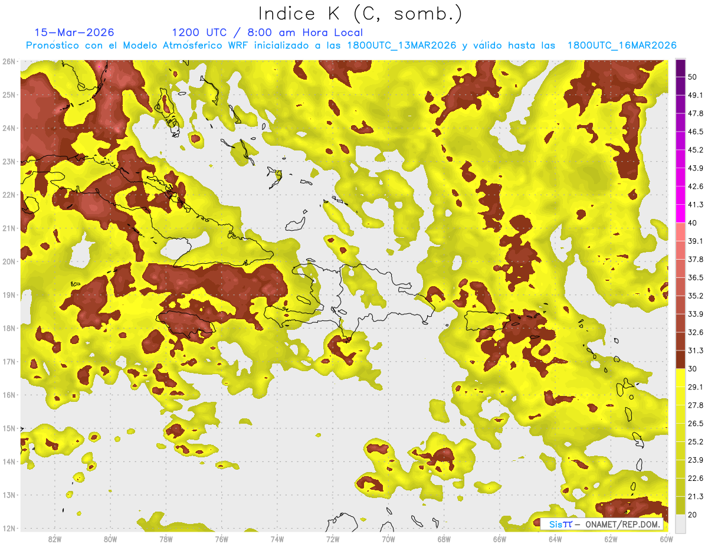The width and height of the screenshot is (708, 547).
Task: Select the colorbar value "43.9"
Action: 695,168
